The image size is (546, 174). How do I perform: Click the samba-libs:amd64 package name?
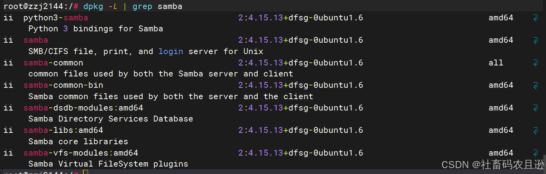(x=63, y=130)
